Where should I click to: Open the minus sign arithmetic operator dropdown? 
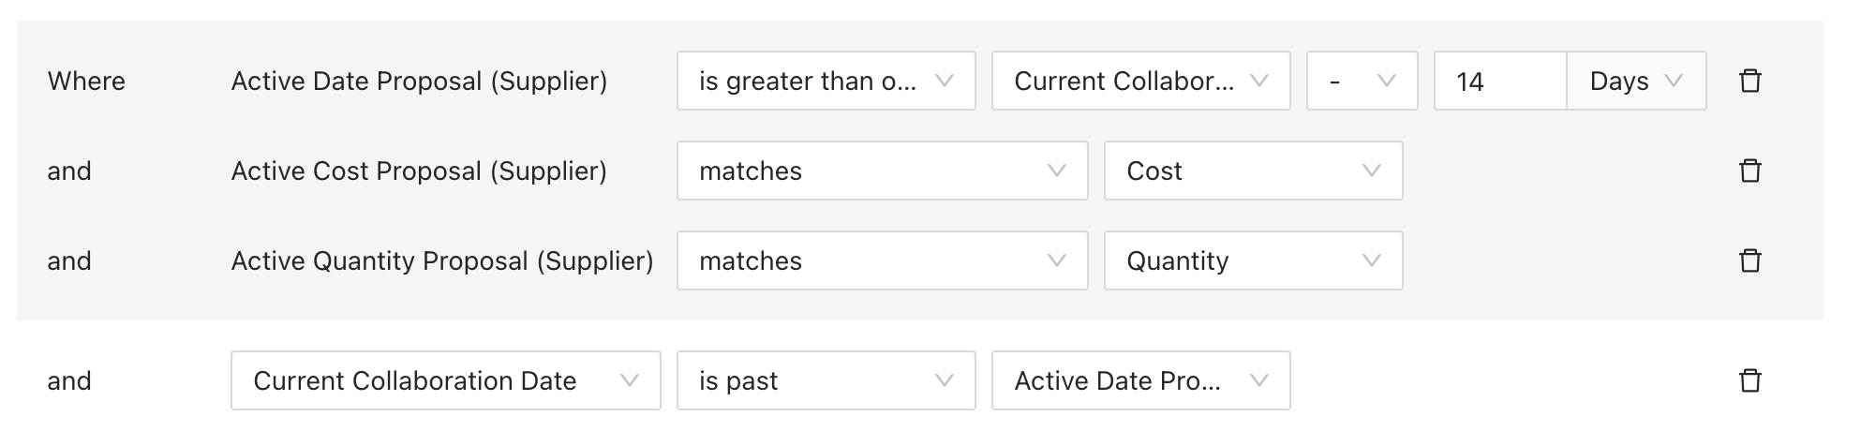coord(1362,81)
